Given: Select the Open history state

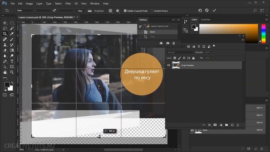Looking at the screenshot, I should (158, 32).
